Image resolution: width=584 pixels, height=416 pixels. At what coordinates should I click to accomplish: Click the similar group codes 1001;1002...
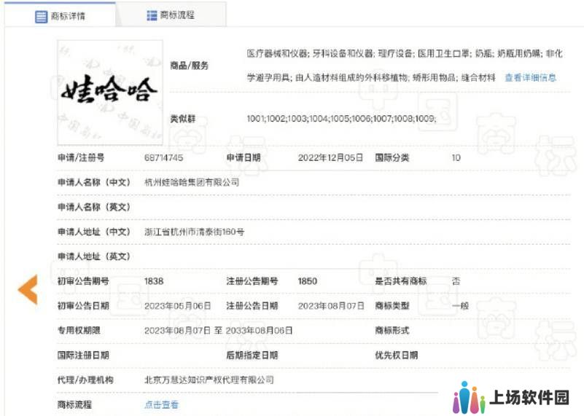pyautogui.click(x=341, y=119)
